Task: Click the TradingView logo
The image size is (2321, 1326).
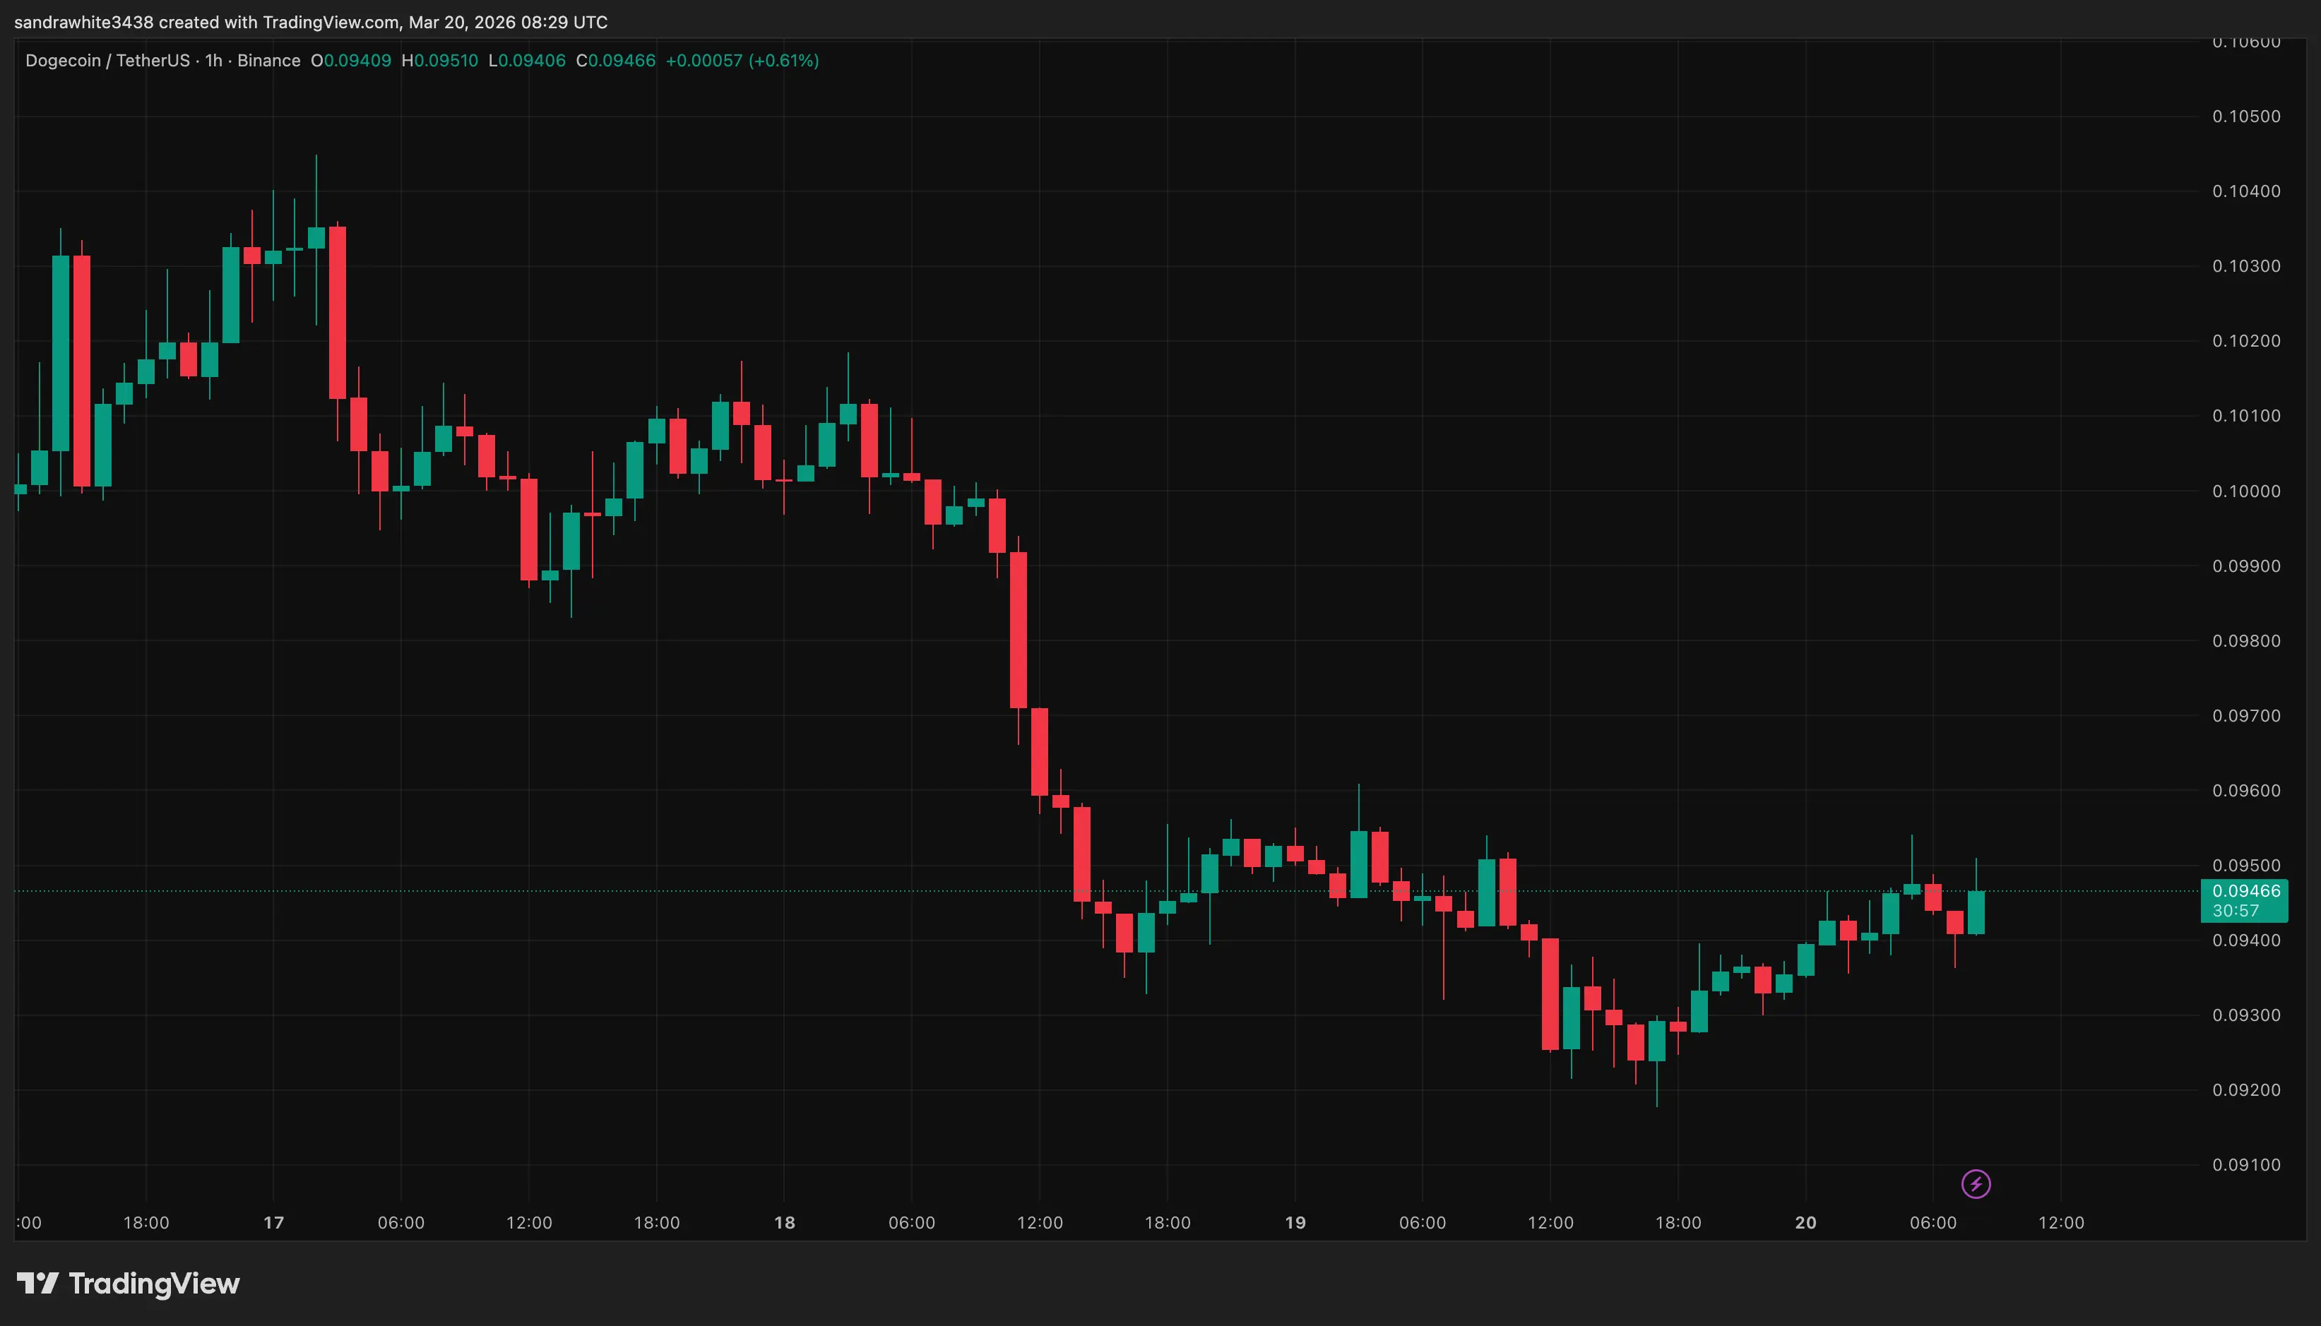Action: click(129, 1284)
